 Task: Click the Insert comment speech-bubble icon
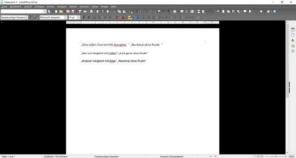point(245,12)
